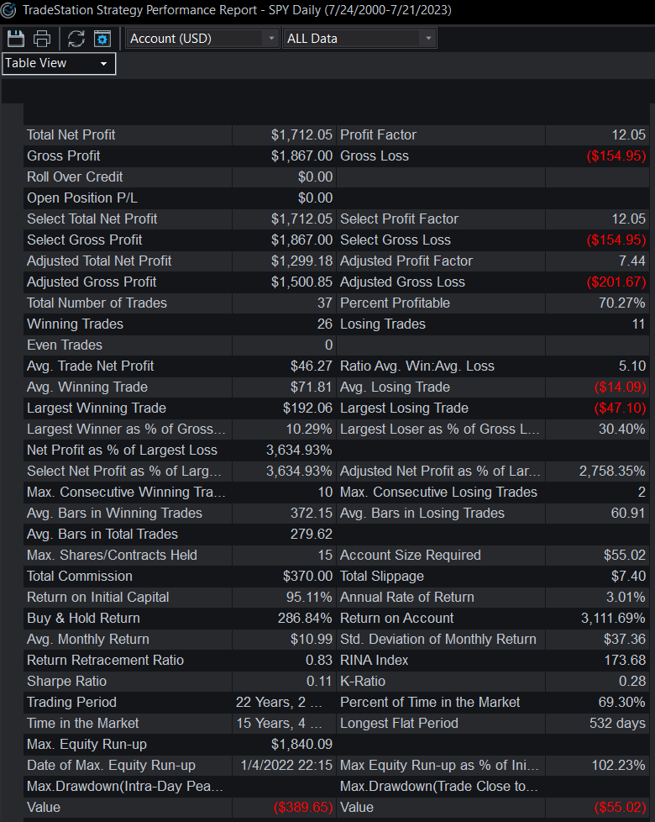Select the Total Net Profit value $1,712.05

tap(301, 134)
